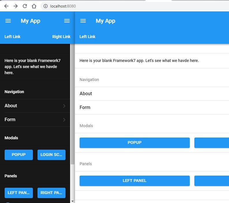
Task: Open left hamburger menu in dark panel
Action: coord(8,21)
